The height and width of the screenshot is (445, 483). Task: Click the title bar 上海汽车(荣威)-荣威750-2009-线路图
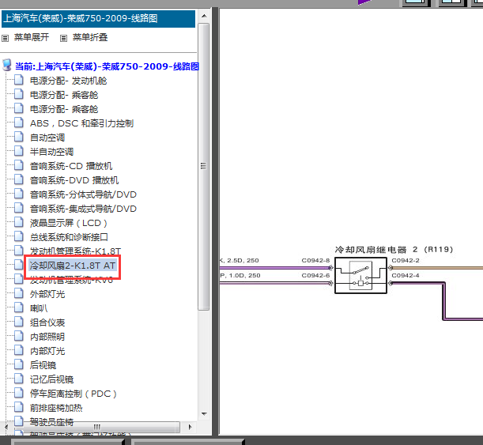99,18
